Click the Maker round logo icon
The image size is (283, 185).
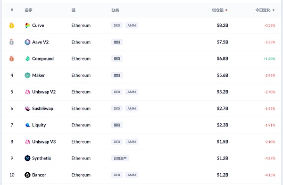pos(27,75)
